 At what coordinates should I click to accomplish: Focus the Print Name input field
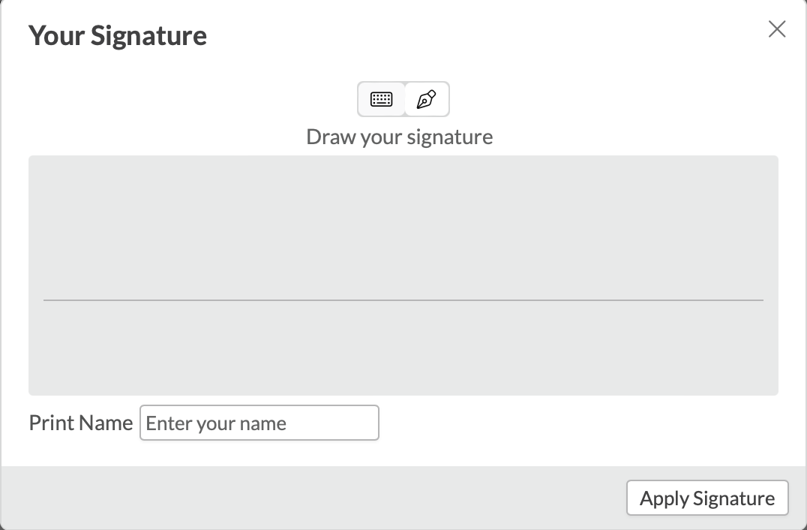click(259, 423)
